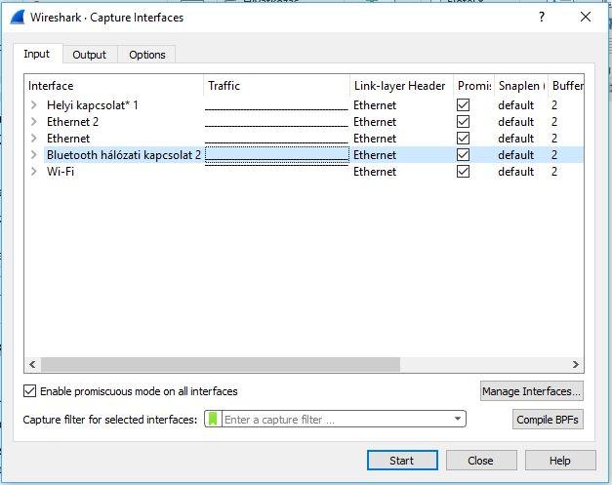Expand Bluetooth hálózati kapcsolat 2 interface
612x485 pixels.
pos(34,155)
